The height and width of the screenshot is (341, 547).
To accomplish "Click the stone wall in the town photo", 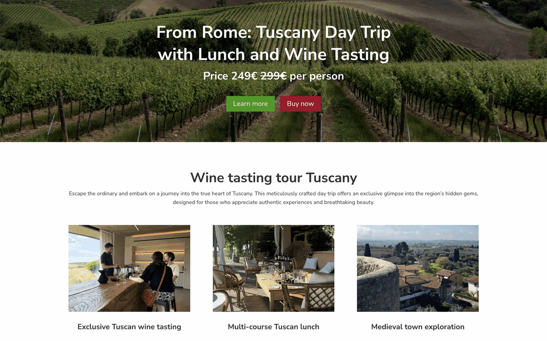I will pos(377,285).
